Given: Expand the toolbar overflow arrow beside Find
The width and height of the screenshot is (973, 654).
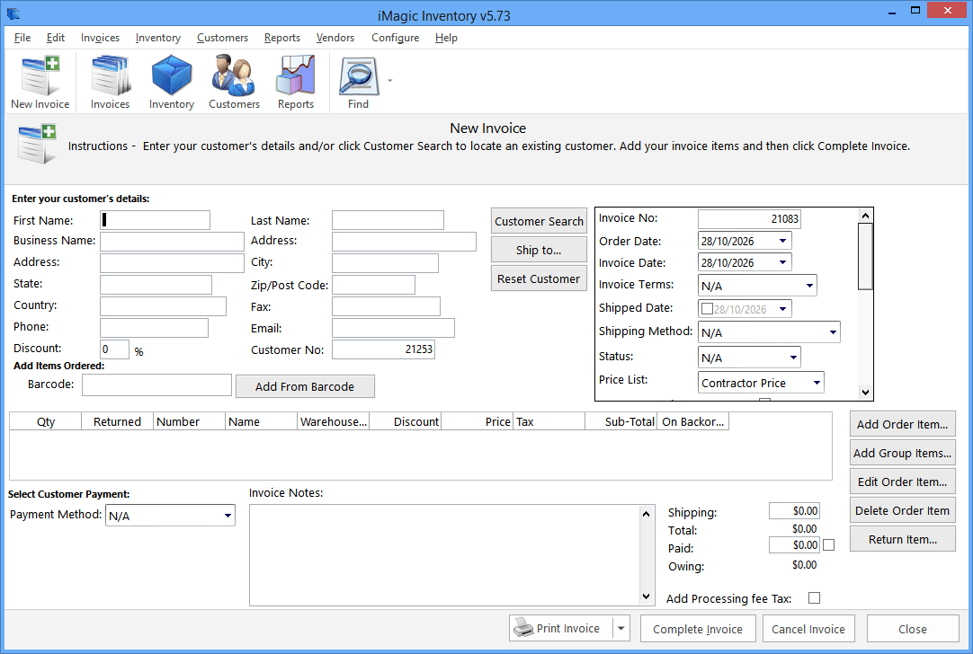Looking at the screenshot, I should [x=389, y=81].
